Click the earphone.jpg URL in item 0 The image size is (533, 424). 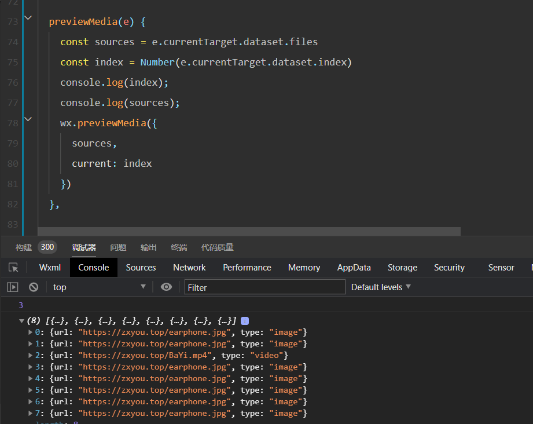point(155,332)
